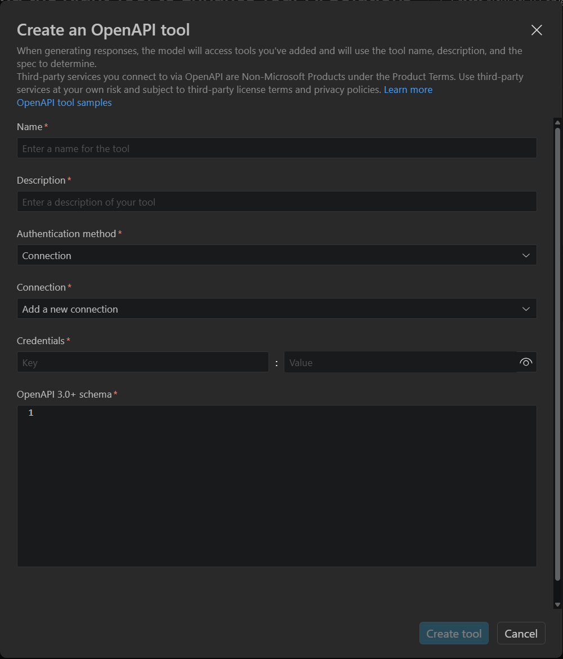Click the Description input field
Screen dimensions: 563x659
276,201
